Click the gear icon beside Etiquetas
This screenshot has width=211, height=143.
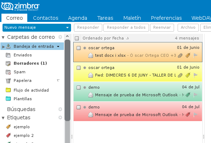(x=60, y=117)
